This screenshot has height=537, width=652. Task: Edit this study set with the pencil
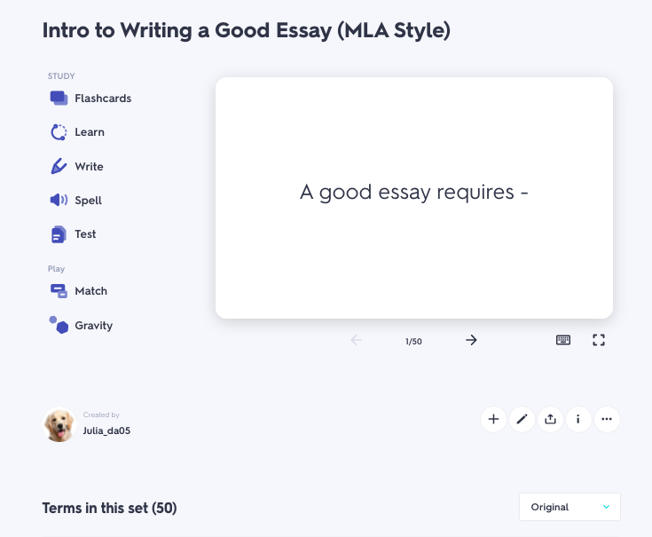click(522, 420)
